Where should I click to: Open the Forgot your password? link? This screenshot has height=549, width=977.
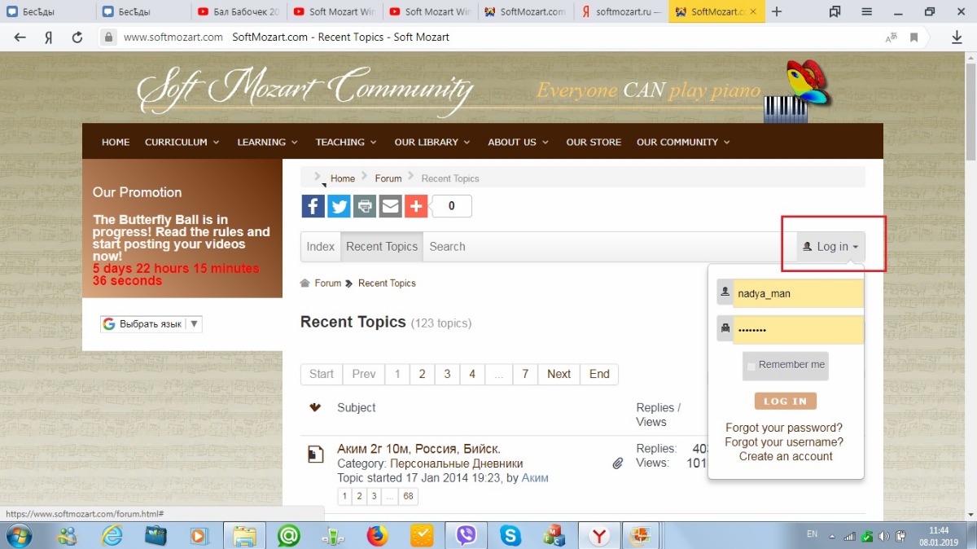click(x=784, y=428)
